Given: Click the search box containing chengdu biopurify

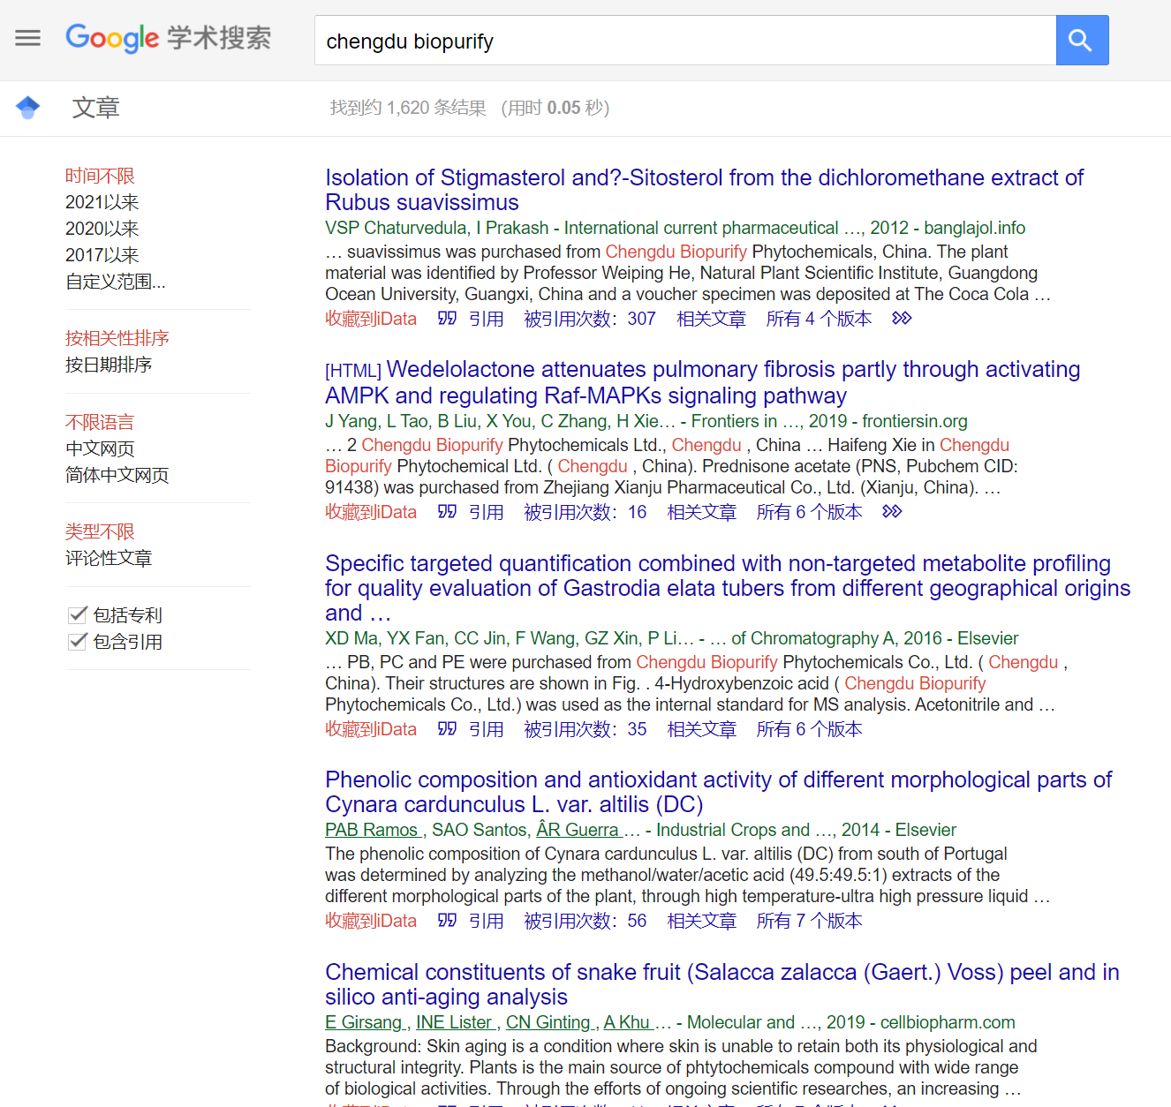Looking at the screenshot, I should (x=685, y=40).
